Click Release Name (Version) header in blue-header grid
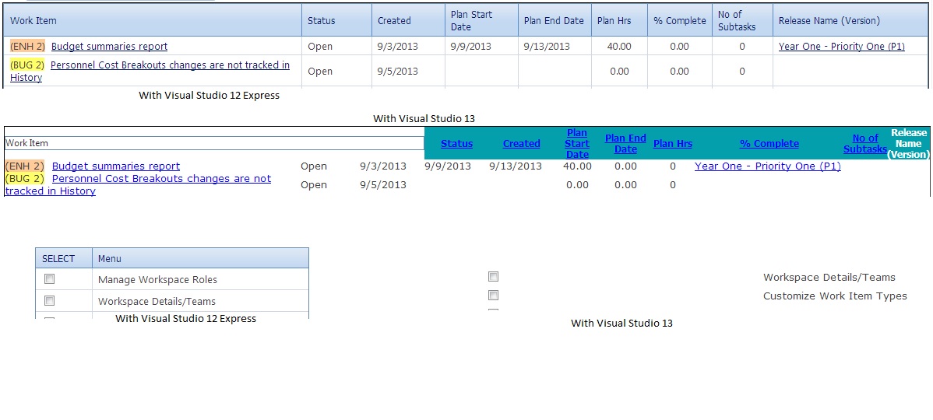Image resolution: width=933 pixels, height=420 pixels. coord(850,21)
